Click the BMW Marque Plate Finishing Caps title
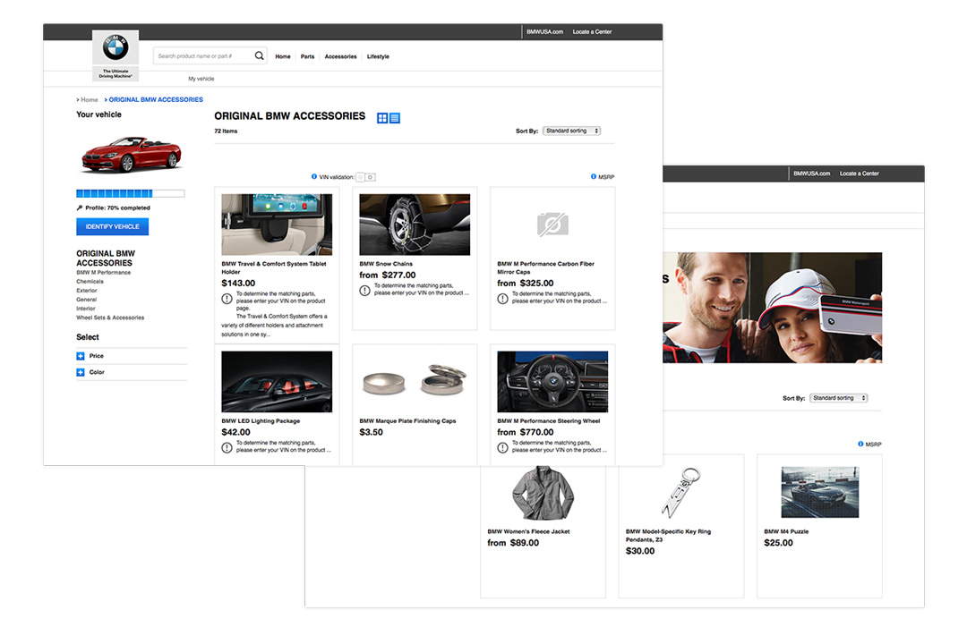The width and height of the screenshot is (967, 644). pyautogui.click(x=407, y=421)
